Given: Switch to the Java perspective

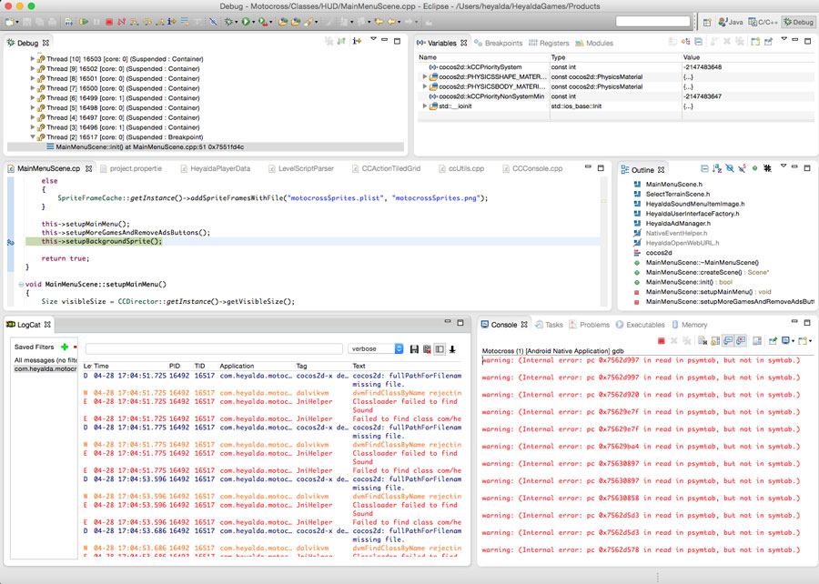Looking at the screenshot, I should pyautogui.click(x=731, y=22).
